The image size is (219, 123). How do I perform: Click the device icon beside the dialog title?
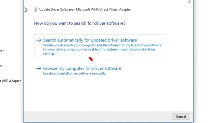click(x=36, y=9)
